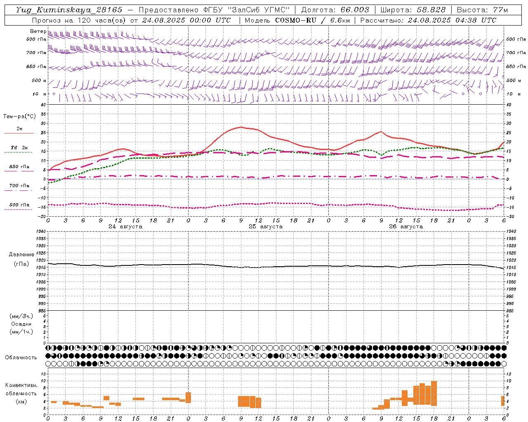Image resolution: width=528 pixels, height=422 pixels.
Task: Click the '(гПа)' pressure unit label
Action: pyautogui.click(x=21, y=264)
